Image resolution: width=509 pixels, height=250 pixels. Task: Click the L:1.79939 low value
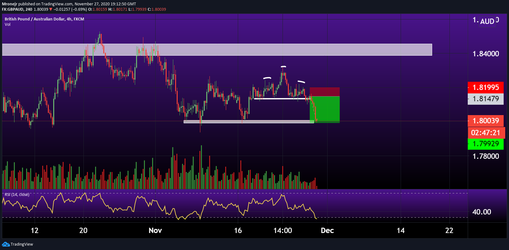[x=137, y=9]
